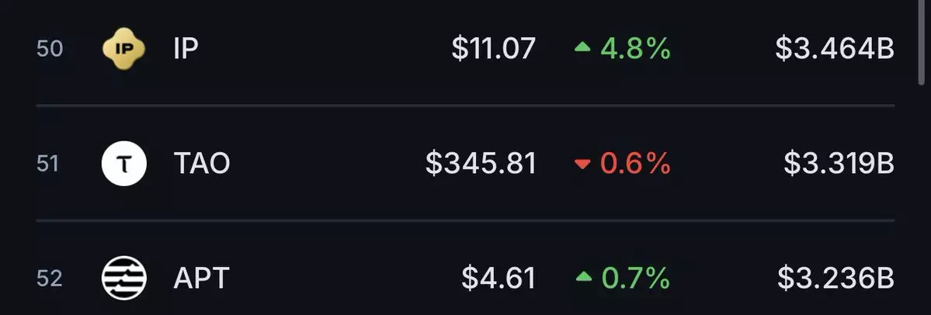
Task: Tap the red down arrow beside 0.6%
Action: pos(582,164)
